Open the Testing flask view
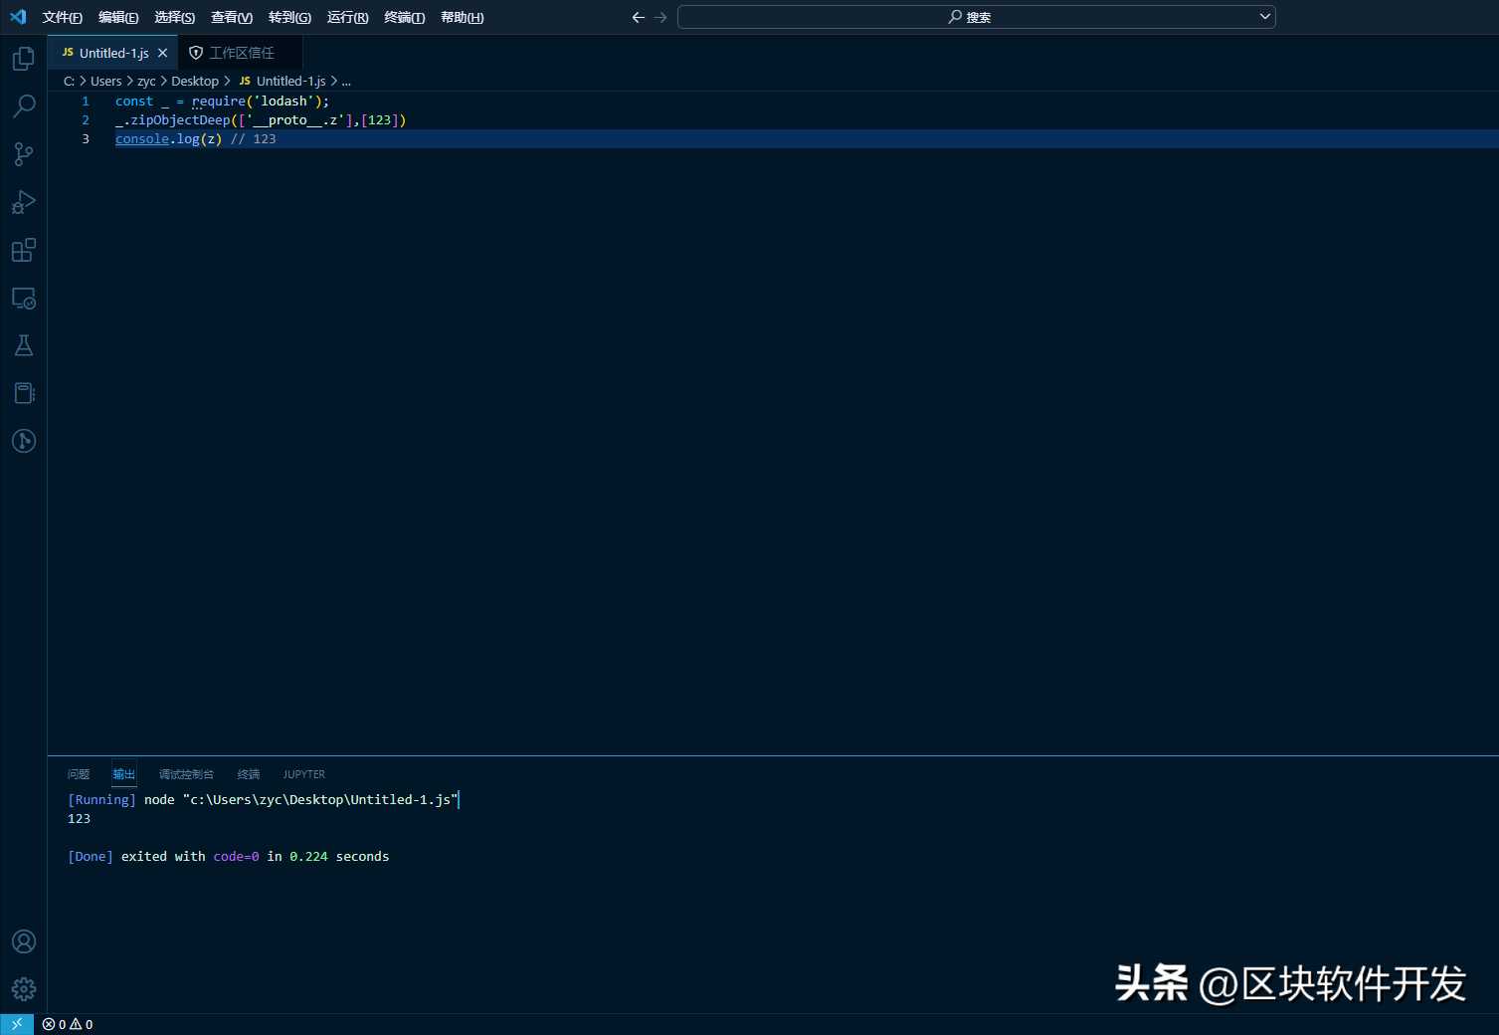The image size is (1499, 1035). tap(24, 345)
